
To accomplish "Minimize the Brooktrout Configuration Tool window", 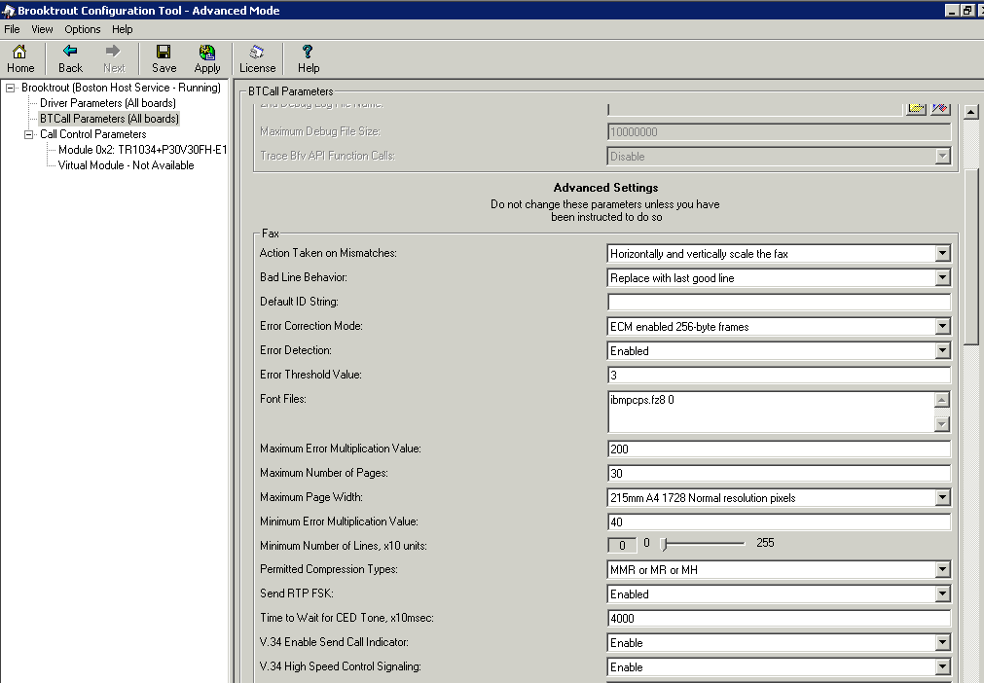I will 951,10.
